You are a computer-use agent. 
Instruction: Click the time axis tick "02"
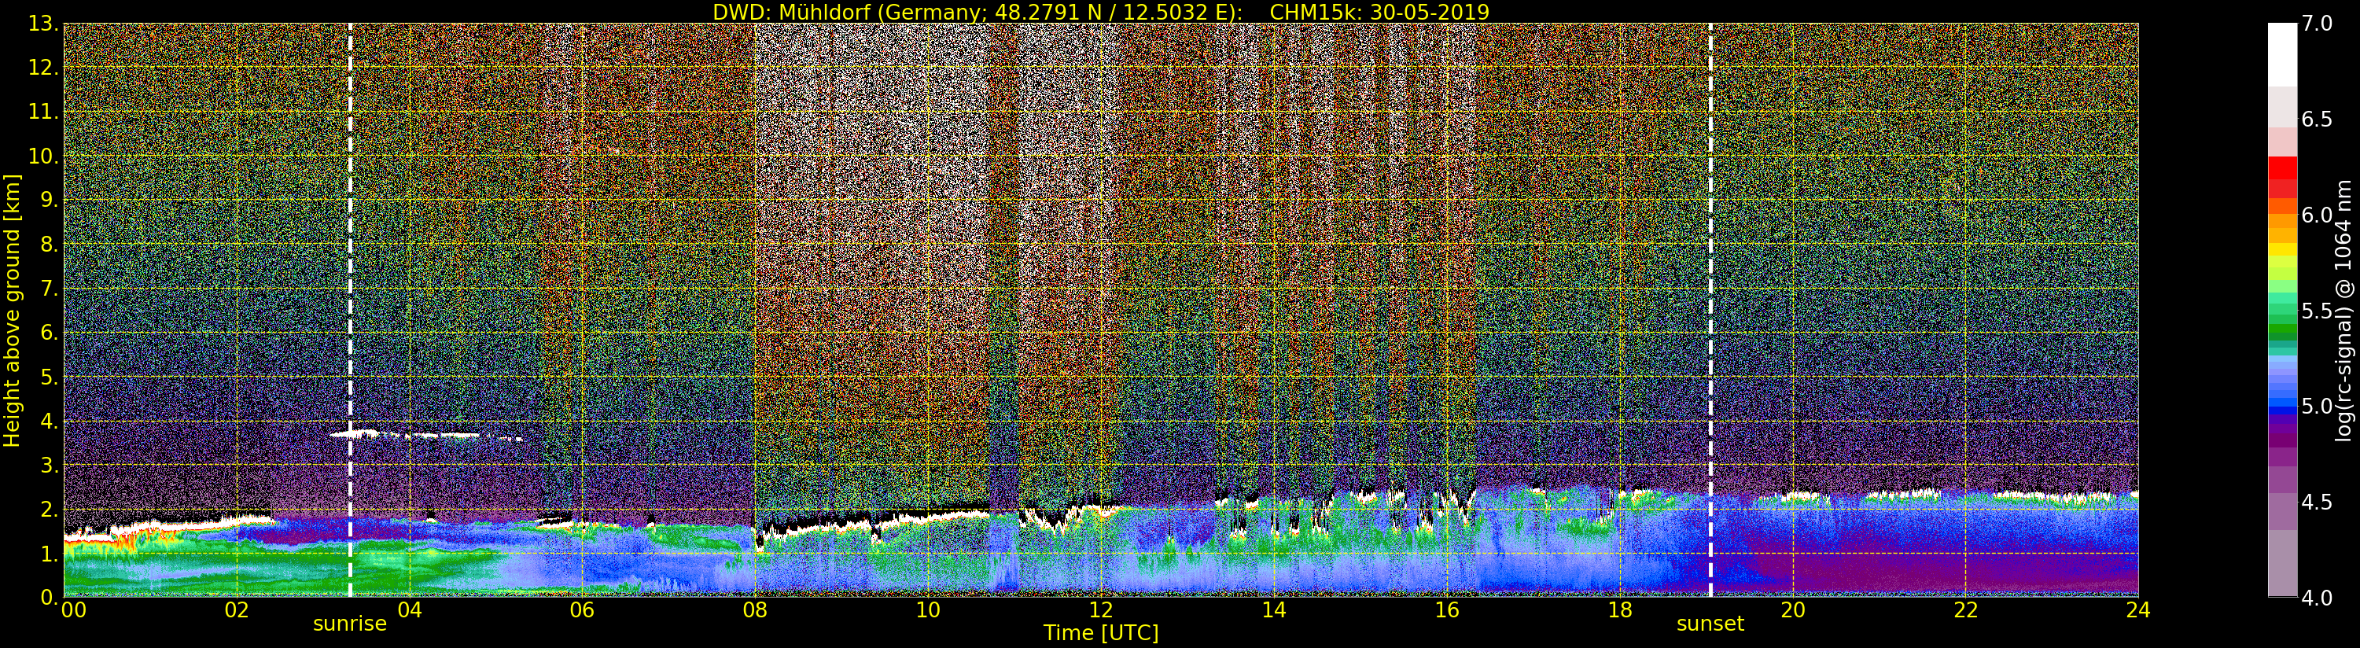click(x=237, y=610)
